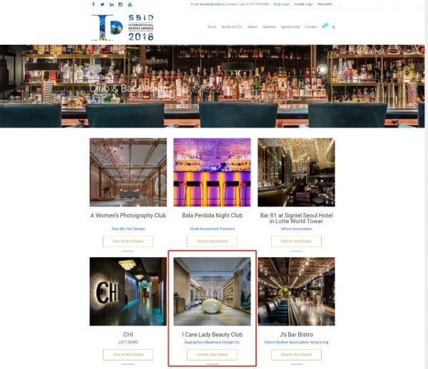Screen dimensions: 428x369
Task: Open the Instagram social icon
Action: coord(121,4)
